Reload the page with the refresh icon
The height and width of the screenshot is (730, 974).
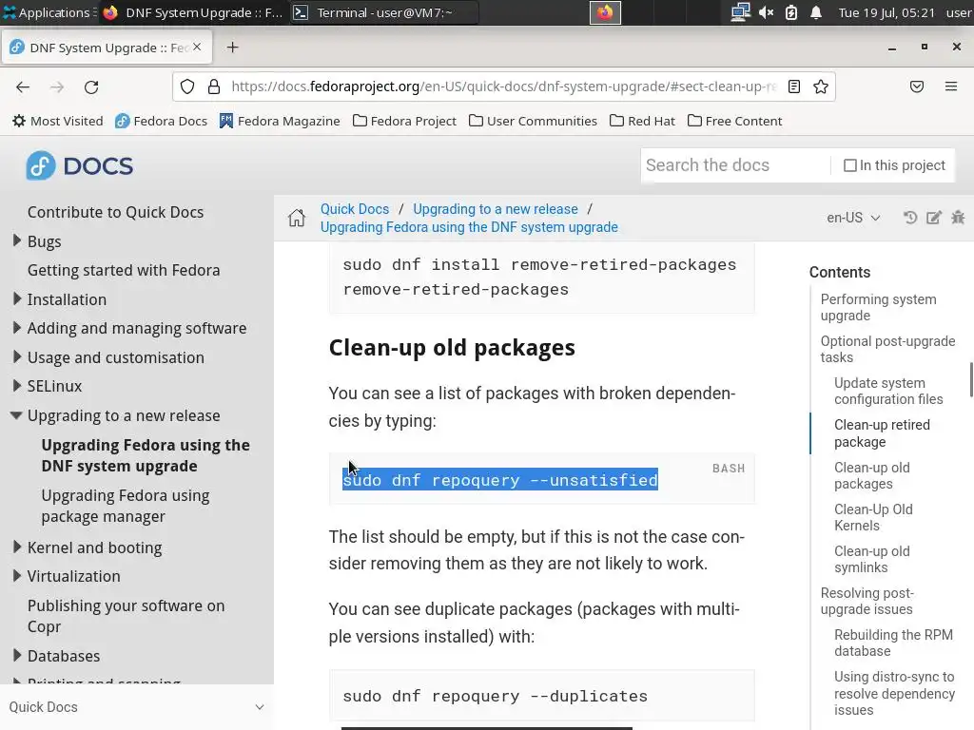pyautogui.click(x=91, y=86)
